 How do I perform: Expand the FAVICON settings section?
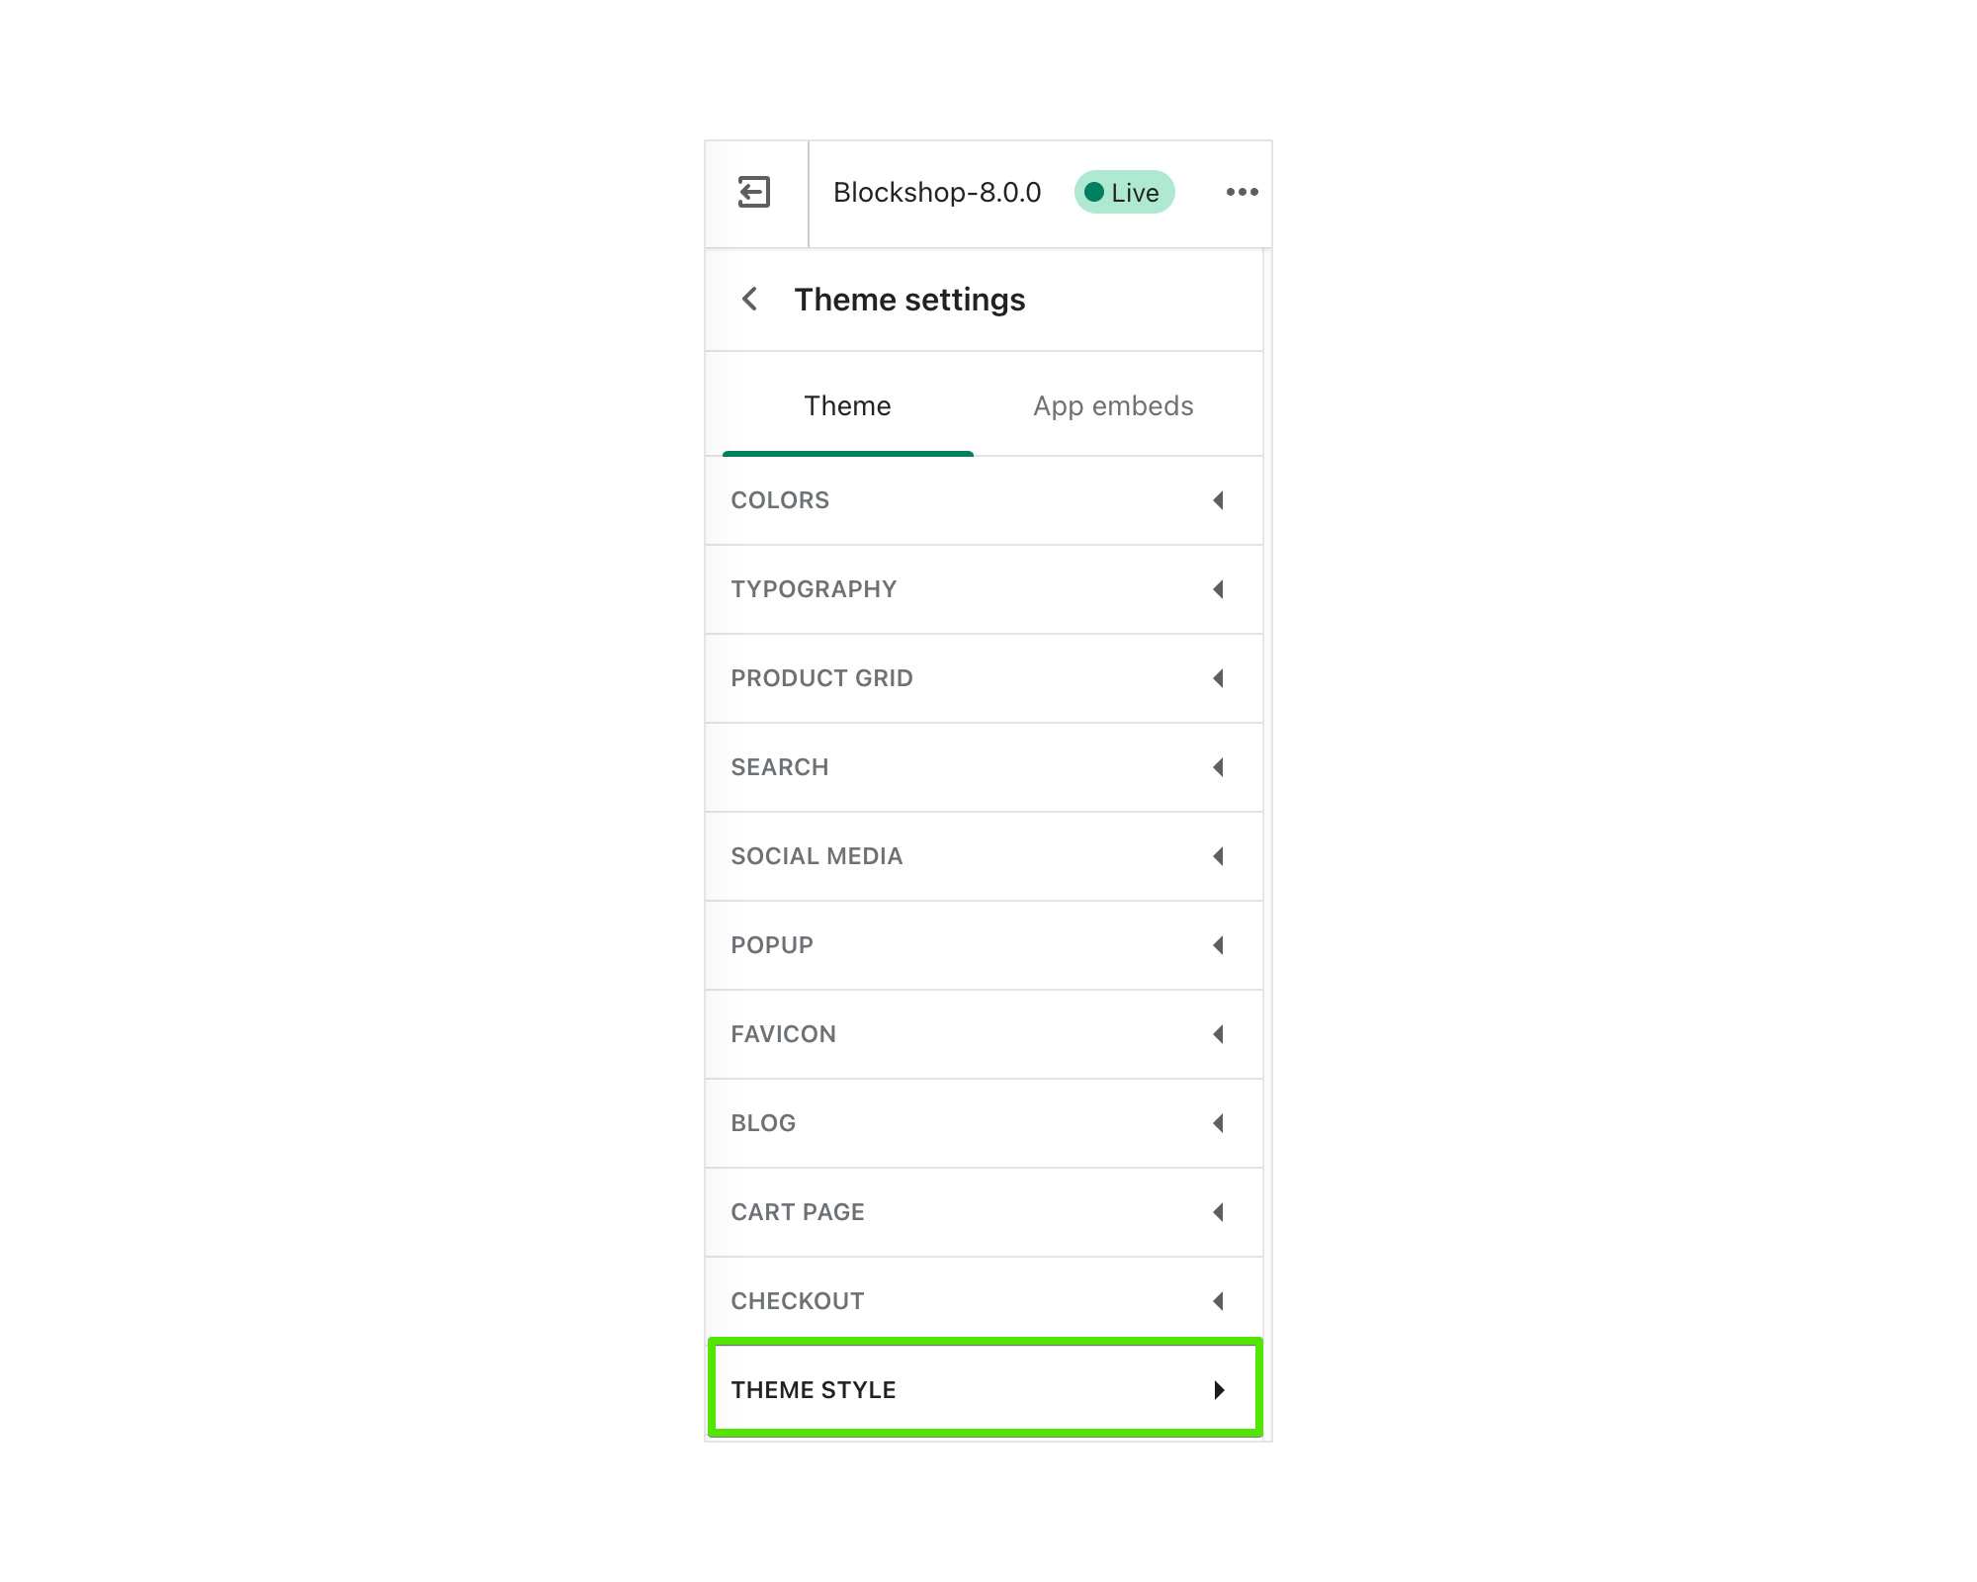(987, 1033)
